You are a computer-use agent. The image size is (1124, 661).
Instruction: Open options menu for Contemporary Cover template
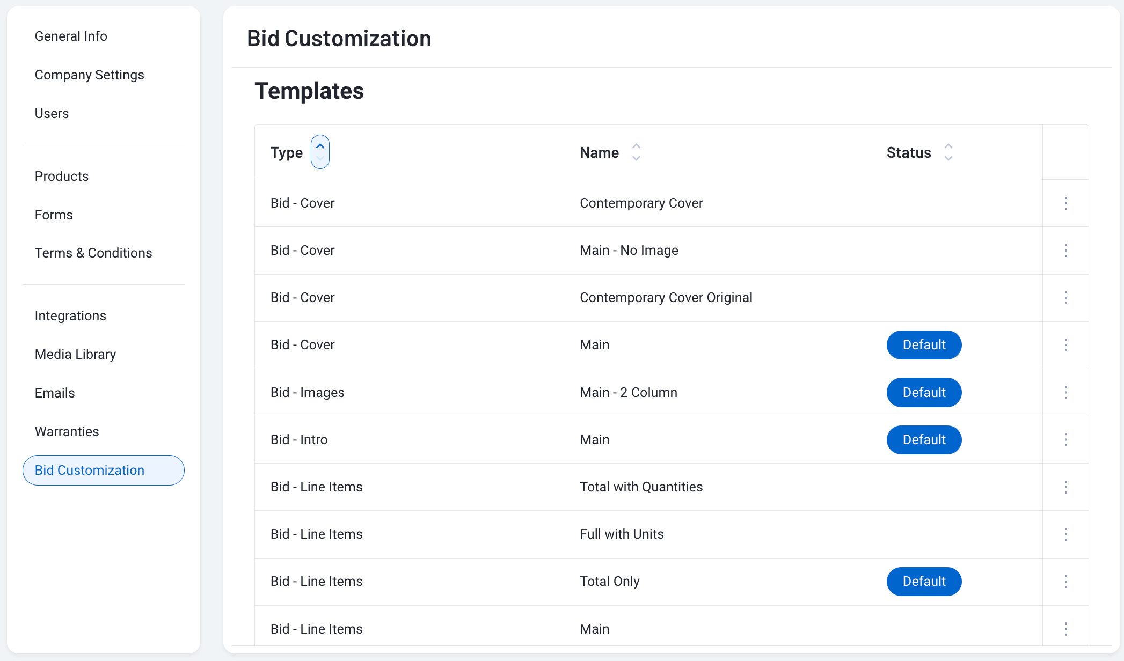point(1065,203)
